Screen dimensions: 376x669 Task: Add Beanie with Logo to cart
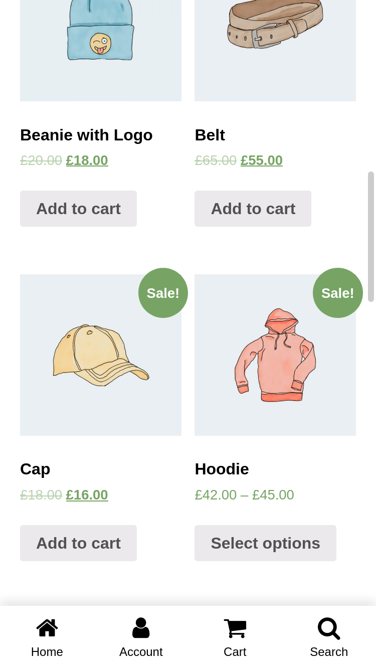click(78, 209)
